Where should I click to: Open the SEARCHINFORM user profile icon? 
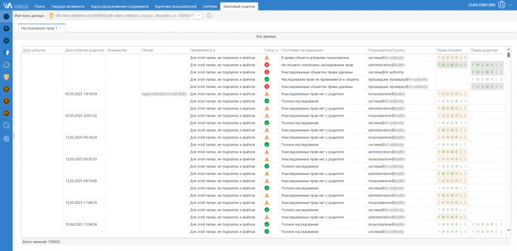[x=502, y=5]
